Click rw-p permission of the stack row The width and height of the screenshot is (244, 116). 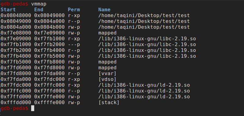point(74,103)
